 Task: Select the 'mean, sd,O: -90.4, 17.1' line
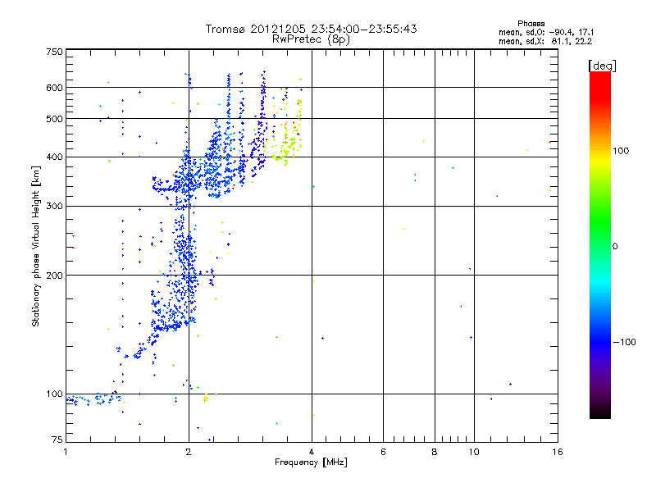[546, 33]
